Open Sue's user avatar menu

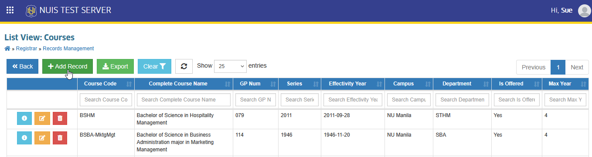click(x=584, y=10)
